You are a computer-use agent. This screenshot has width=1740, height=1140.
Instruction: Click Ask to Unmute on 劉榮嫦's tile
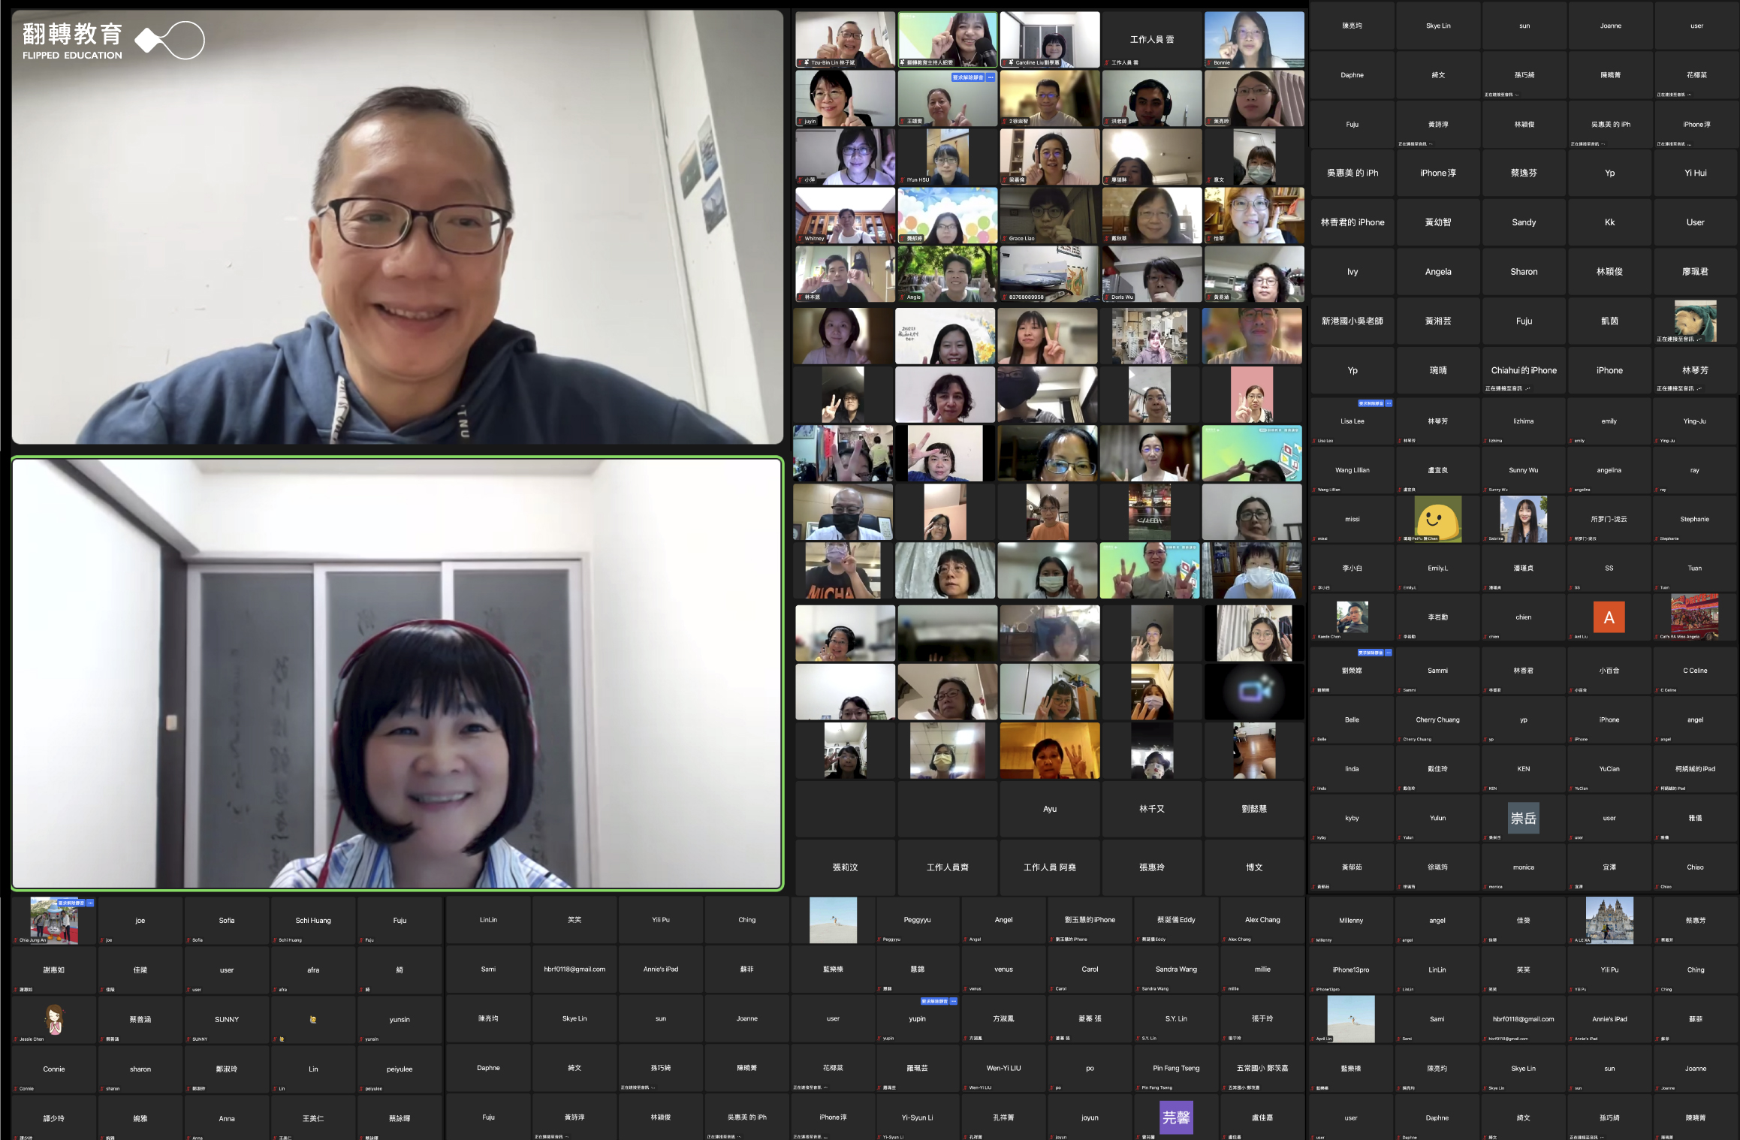coord(1371,653)
